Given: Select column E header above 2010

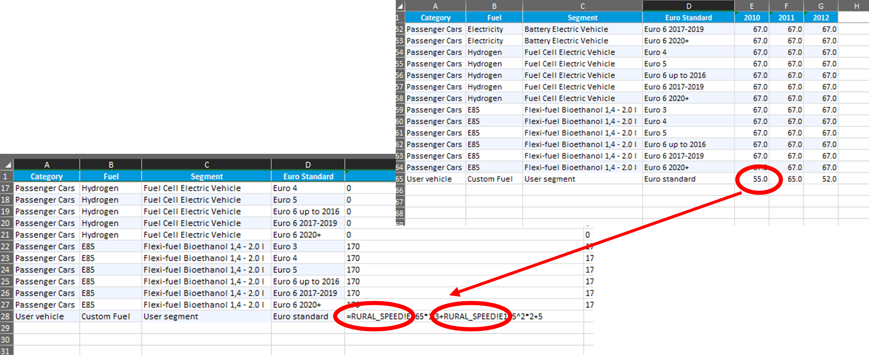Looking at the screenshot, I should (752, 6).
